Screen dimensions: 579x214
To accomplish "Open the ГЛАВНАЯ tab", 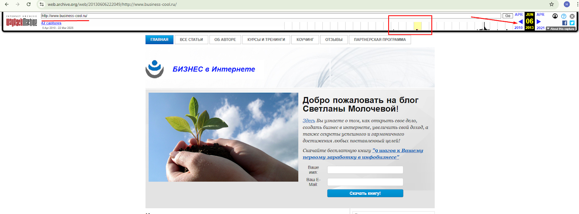I will tap(159, 39).
